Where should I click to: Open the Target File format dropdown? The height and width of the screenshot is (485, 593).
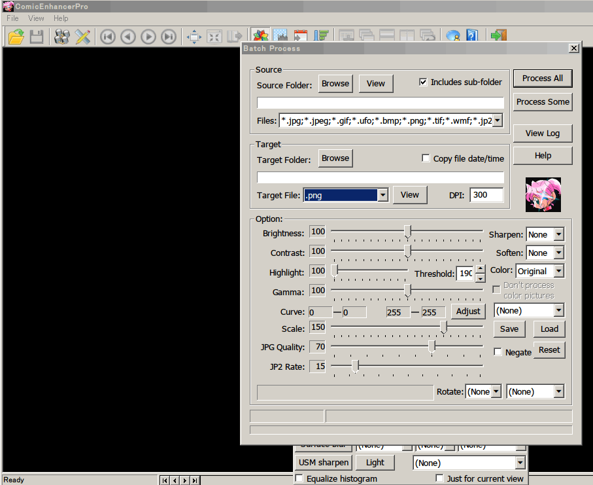pos(382,195)
